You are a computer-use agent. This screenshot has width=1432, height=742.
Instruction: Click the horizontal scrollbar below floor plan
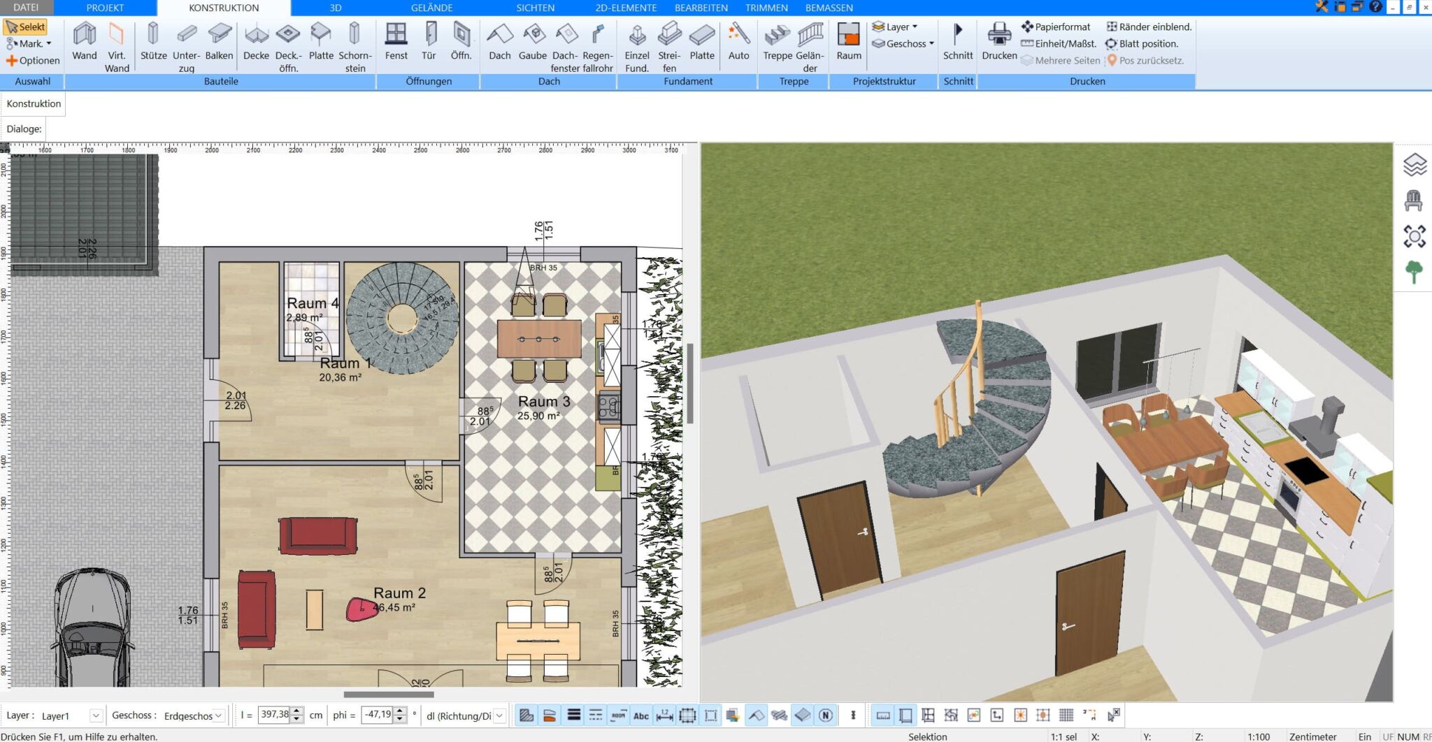pos(389,694)
